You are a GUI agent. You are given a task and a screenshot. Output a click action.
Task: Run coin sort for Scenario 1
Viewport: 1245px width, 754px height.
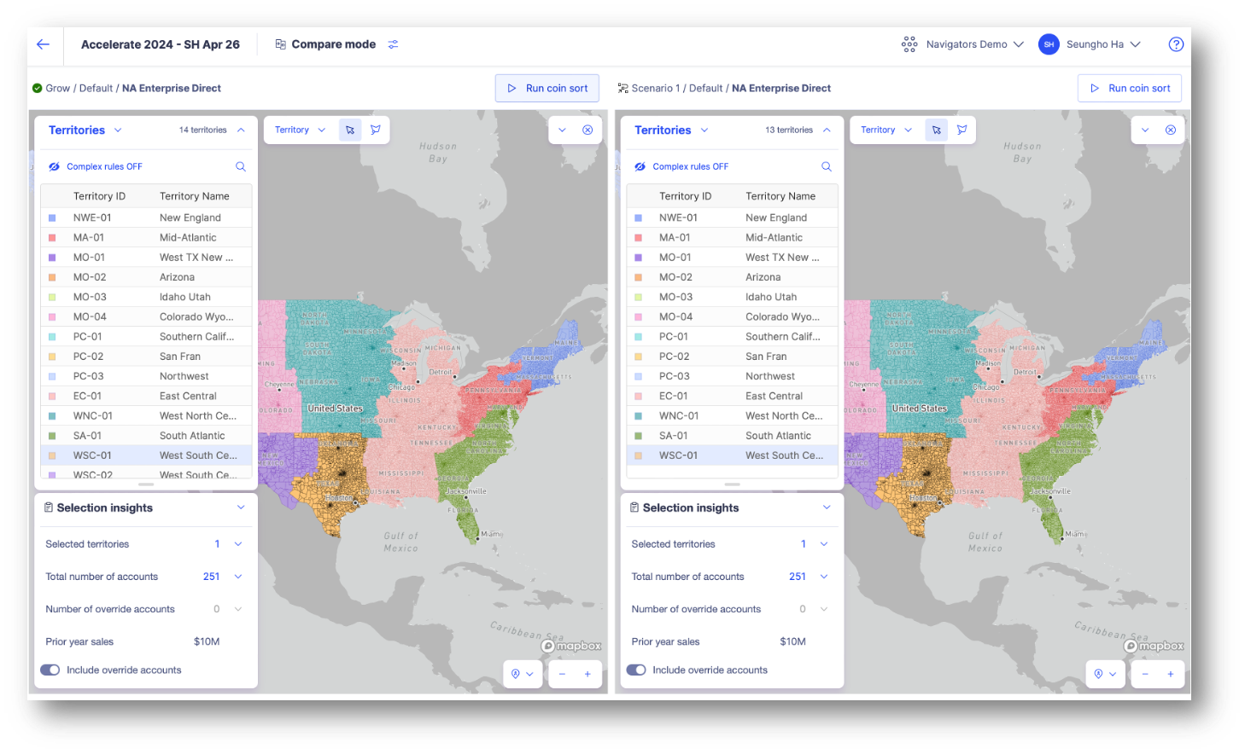click(1130, 88)
